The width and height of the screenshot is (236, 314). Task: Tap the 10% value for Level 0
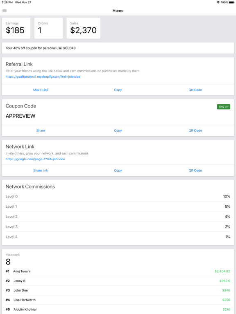click(227, 196)
